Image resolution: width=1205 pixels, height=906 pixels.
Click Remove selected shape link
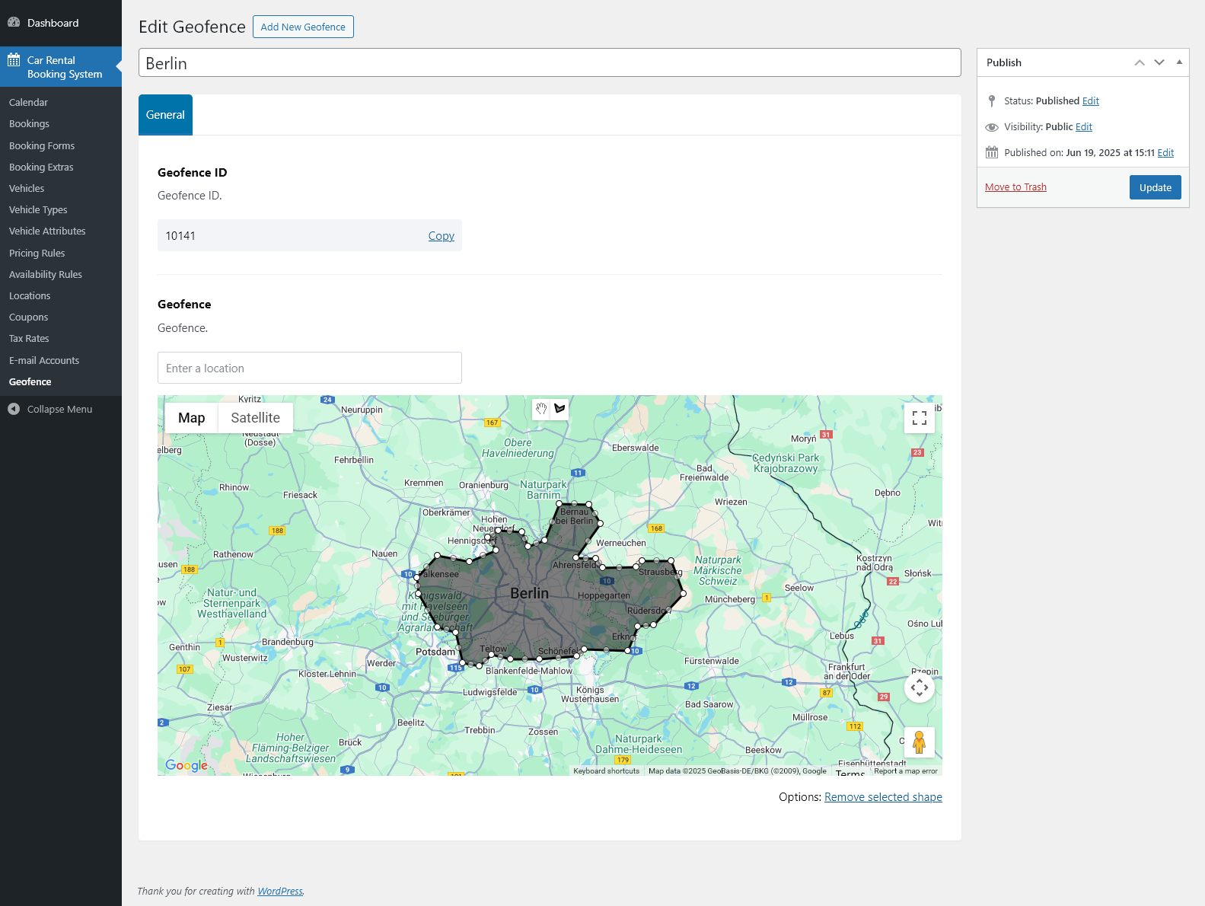click(x=883, y=797)
